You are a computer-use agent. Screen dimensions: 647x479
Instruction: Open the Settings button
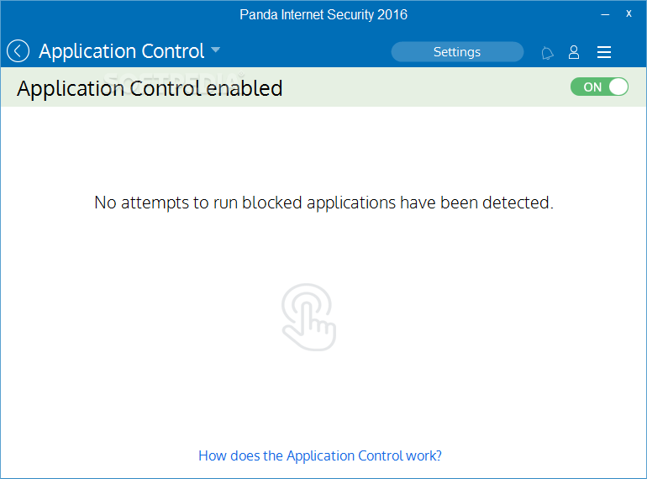pos(457,52)
